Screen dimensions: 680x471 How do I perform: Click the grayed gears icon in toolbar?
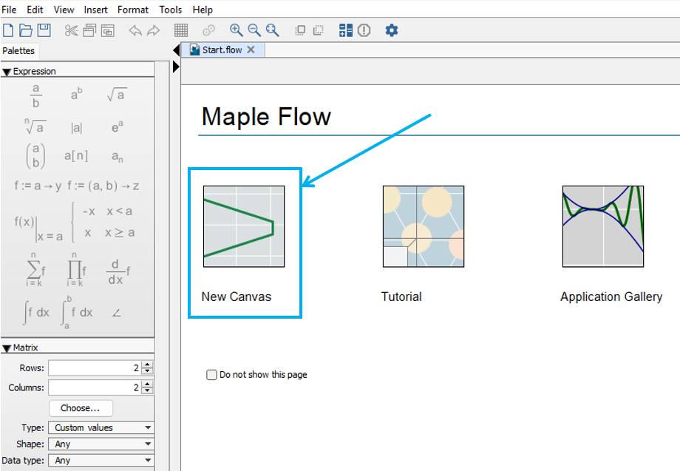(208, 30)
